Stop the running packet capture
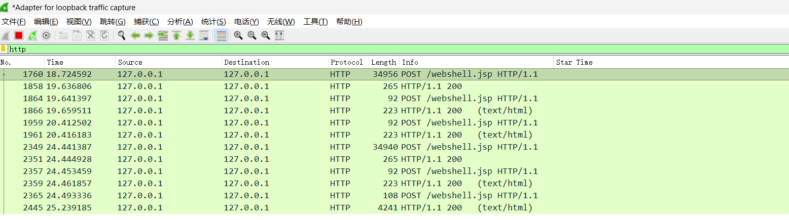Viewport: 789px width, 220px height. [x=19, y=35]
